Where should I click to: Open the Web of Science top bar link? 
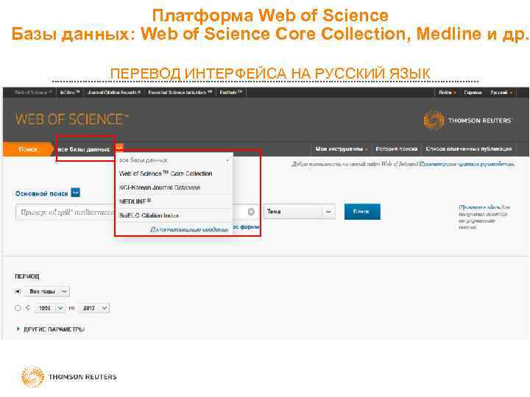pyautogui.click(x=33, y=92)
